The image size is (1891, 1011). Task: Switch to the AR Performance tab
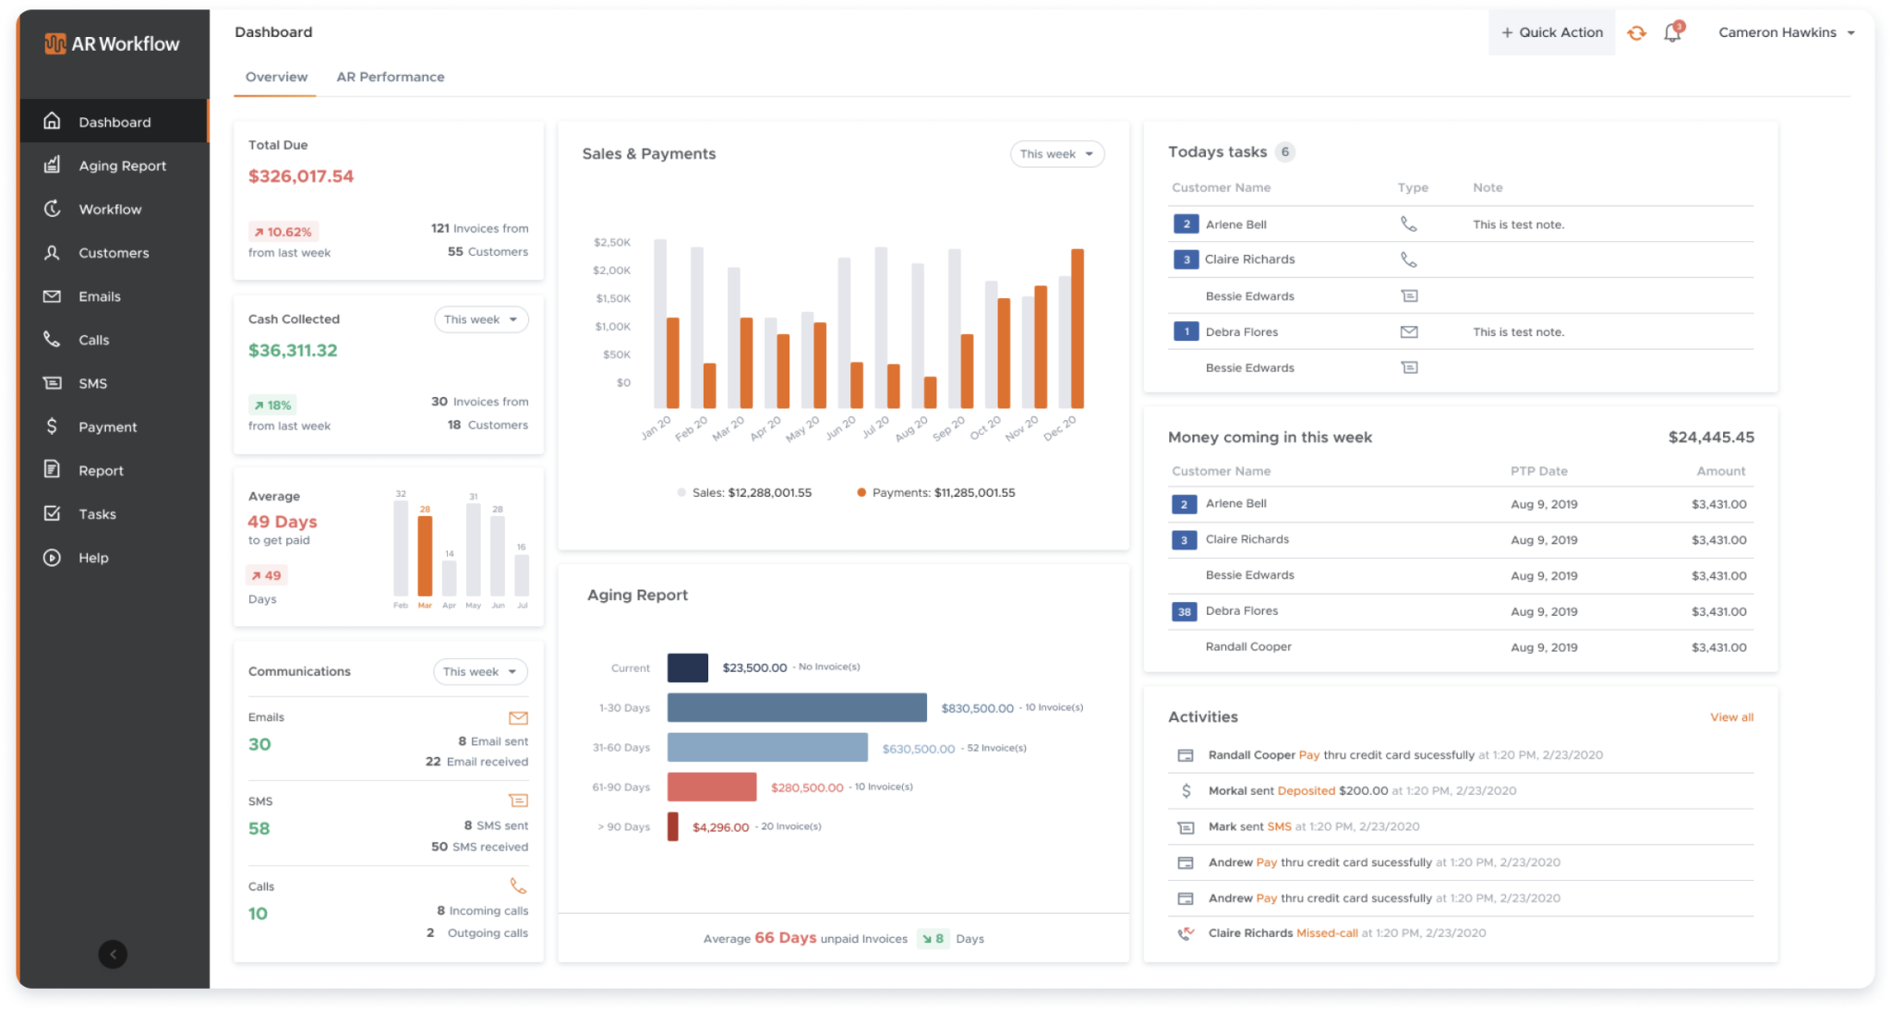click(391, 77)
